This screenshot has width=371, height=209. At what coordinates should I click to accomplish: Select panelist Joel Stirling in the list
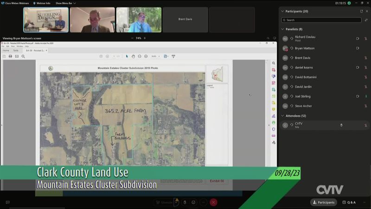click(324, 97)
